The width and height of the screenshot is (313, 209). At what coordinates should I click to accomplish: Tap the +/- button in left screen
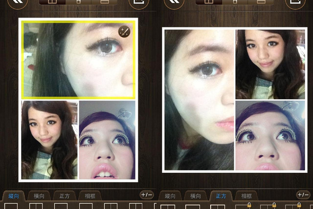pyautogui.click(x=147, y=195)
